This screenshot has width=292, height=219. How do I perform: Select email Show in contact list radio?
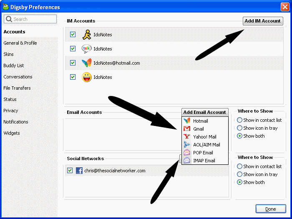click(x=239, y=120)
